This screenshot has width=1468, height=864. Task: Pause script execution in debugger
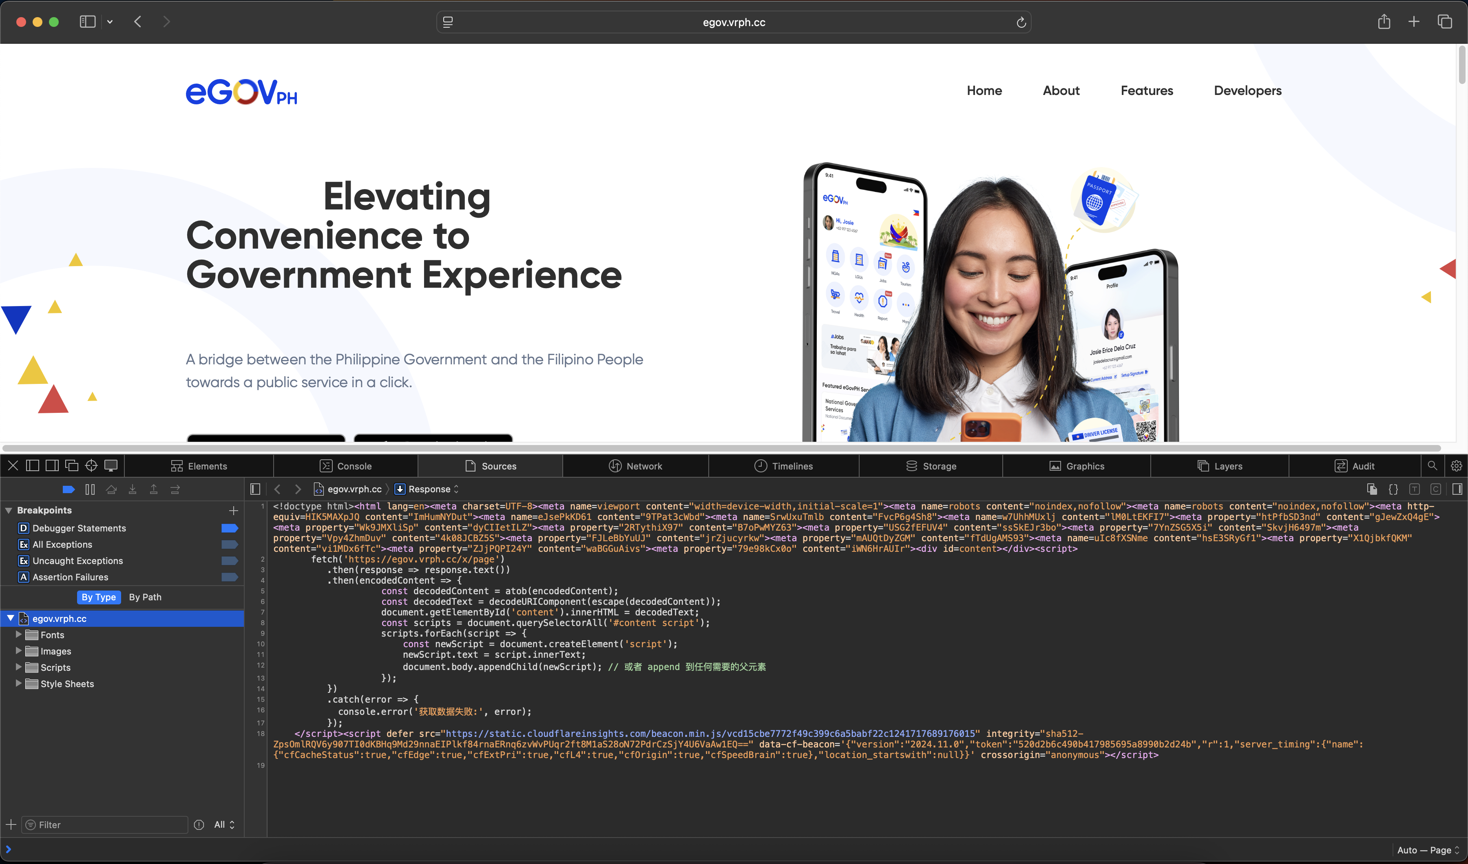point(90,489)
